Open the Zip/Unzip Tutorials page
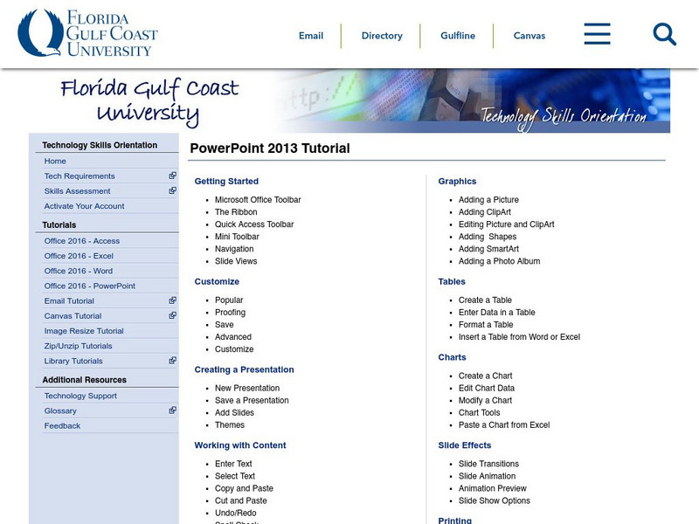The height and width of the screenshot is (524, 699). tap(79, 346)
